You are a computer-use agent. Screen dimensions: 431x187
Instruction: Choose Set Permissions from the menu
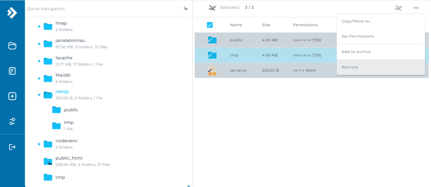pos(380,36)
